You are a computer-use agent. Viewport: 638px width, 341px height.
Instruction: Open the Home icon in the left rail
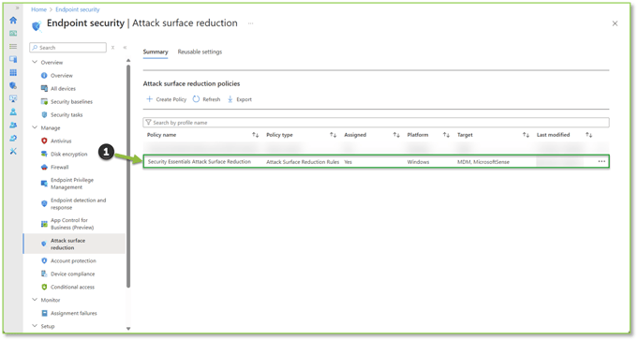coord(13,20)
